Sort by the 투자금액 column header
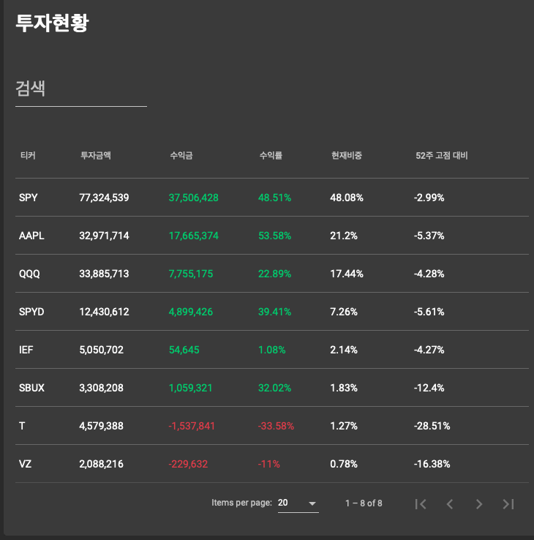 [x=96, y=156]
